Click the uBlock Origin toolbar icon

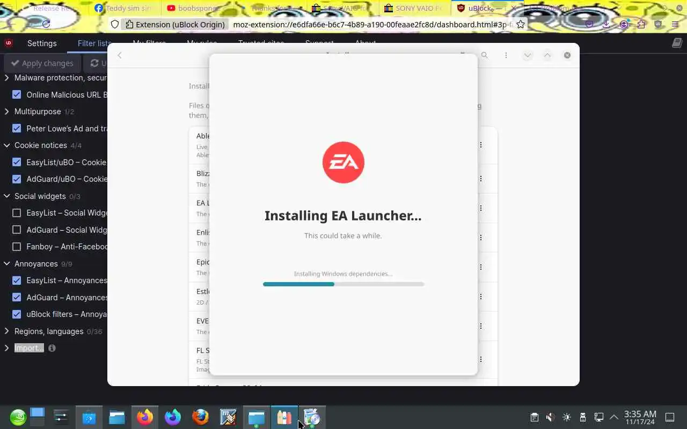(658, 24)
